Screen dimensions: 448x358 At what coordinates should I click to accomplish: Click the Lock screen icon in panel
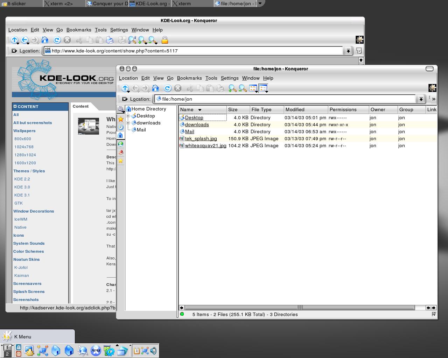point(19,347)
